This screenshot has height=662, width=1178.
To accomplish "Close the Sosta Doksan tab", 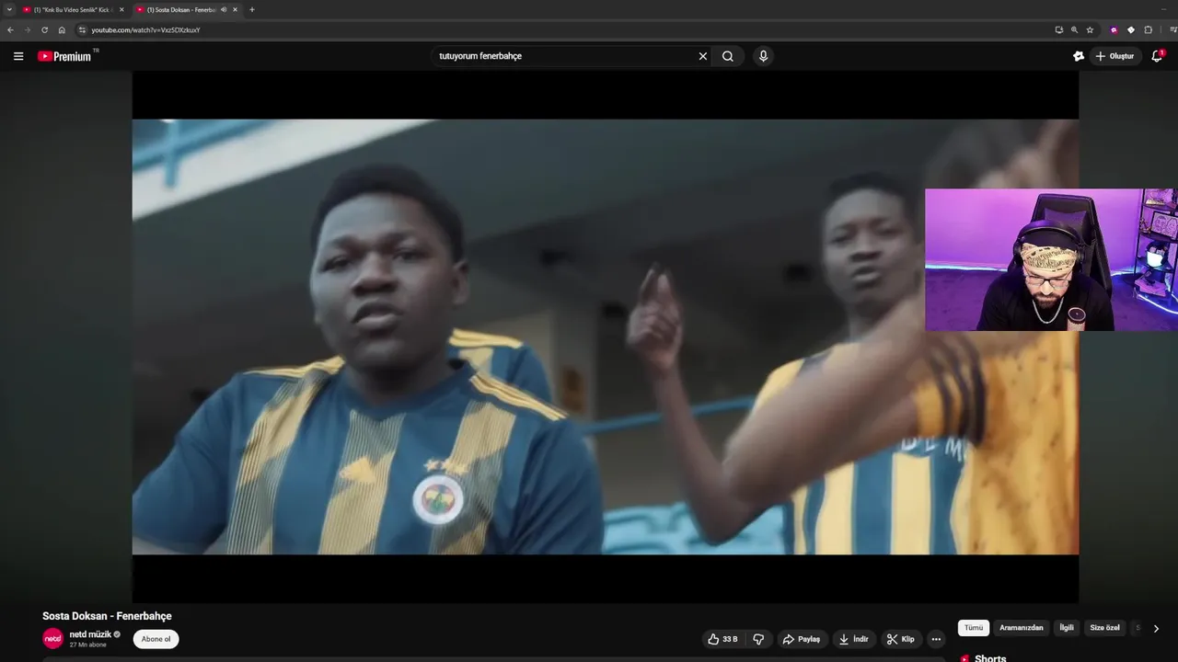I will (235, 9).
